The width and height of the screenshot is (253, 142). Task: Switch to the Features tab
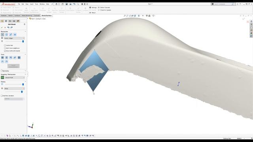[4, 16]
